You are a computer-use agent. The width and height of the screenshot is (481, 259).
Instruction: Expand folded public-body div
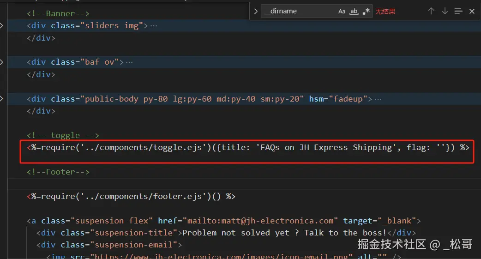click(x=1, y=98)
